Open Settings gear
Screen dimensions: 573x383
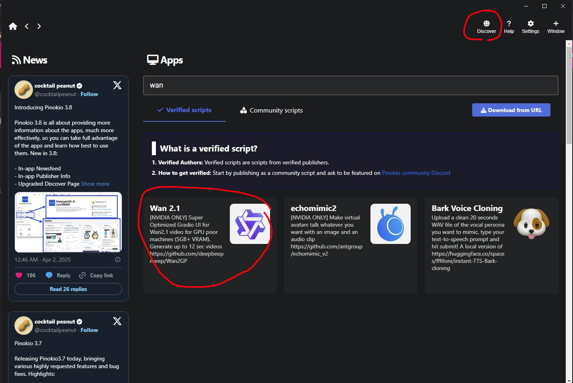pyautogui.click(x=530, y=27)
